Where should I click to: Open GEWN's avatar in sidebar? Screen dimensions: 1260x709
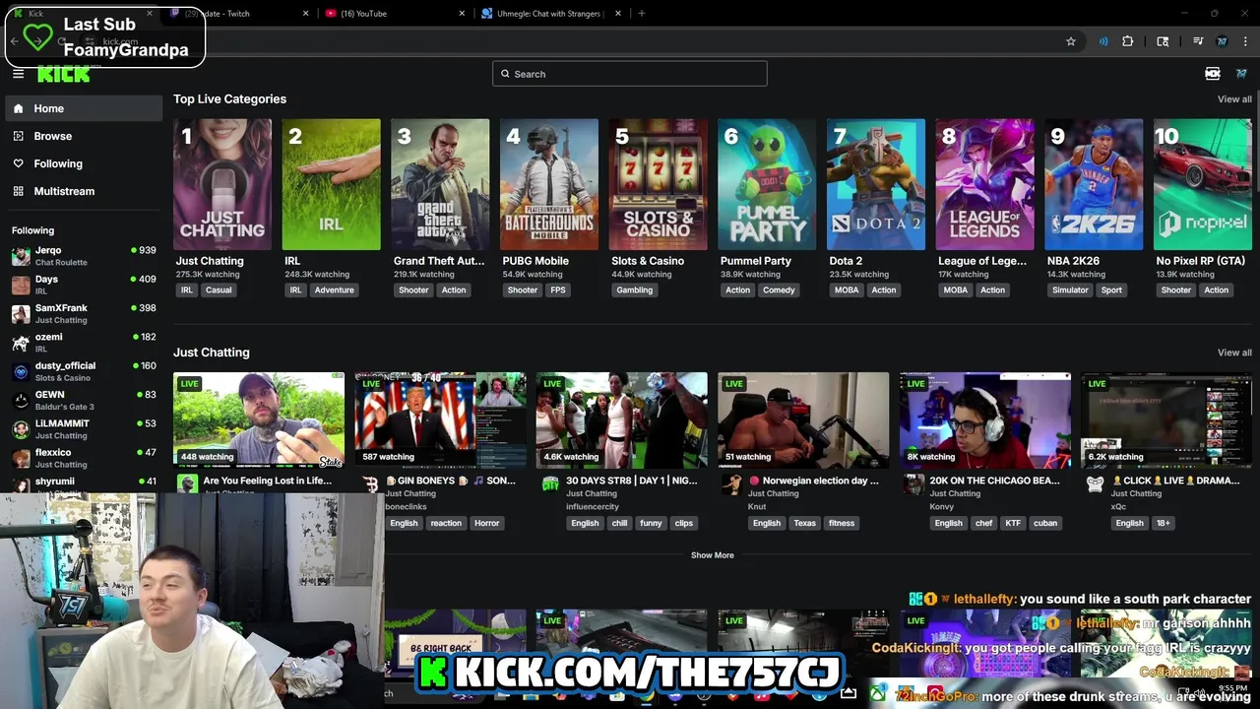(x=21, y=401)
